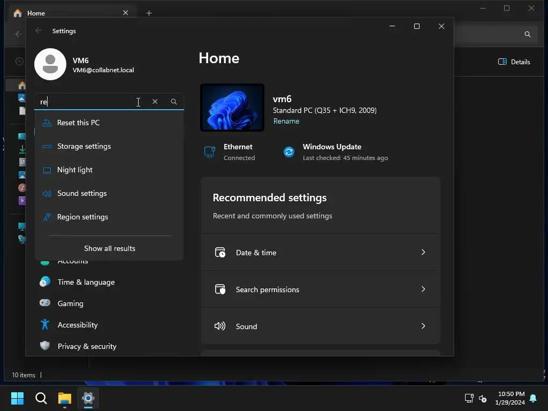Open the taskbar clock and date

(510, 398)
